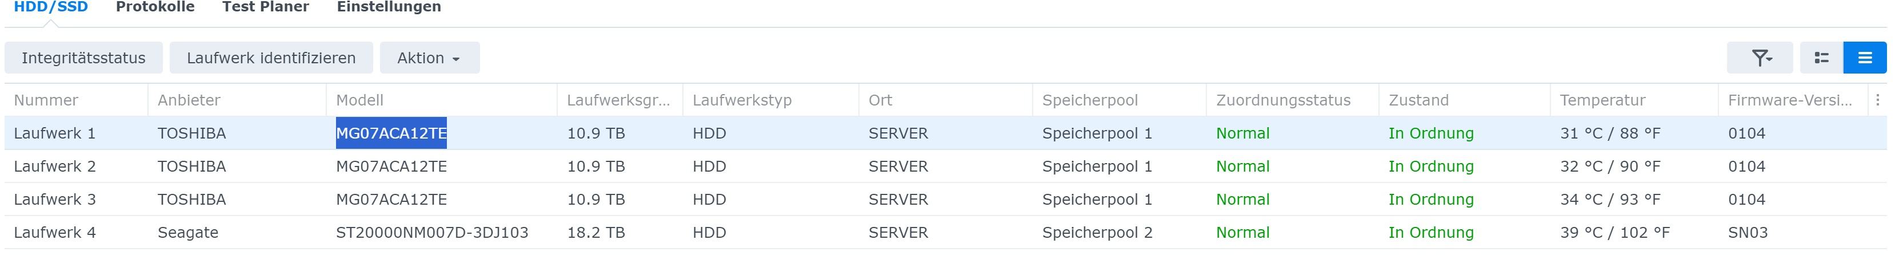
Task: Select the compact list view icon
Action: (x=1865, y=58)
